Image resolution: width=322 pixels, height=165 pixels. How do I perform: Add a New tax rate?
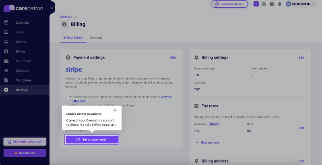tap(207, 143)
